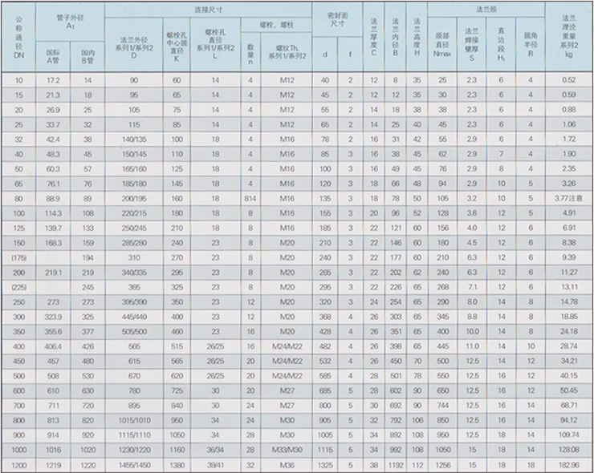Select the M33/M30 thread cell

point(281,450)
